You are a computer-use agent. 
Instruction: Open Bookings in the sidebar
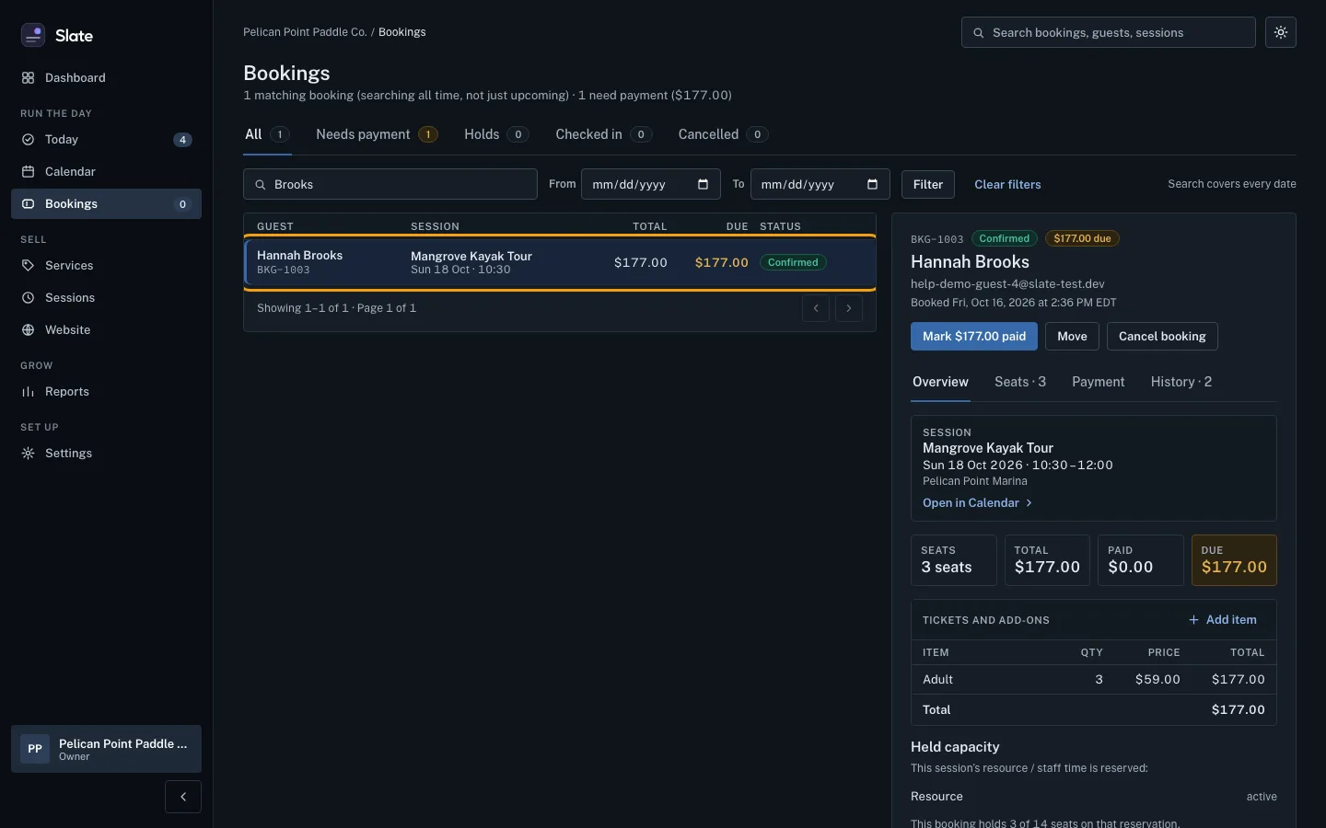[x=106, y=204]
